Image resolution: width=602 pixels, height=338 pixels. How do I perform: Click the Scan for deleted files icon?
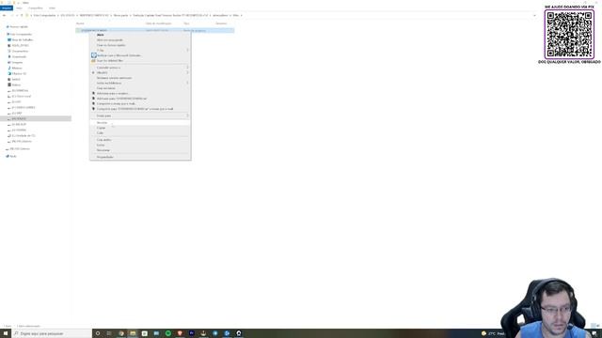pyautogui.click(x=94, y=60)
